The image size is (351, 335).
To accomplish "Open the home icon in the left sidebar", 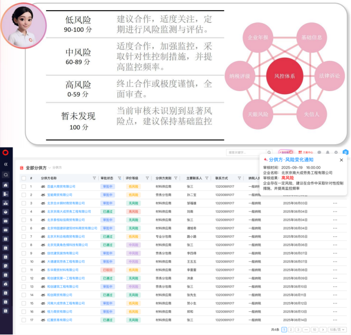I will (x=6, y=185).
